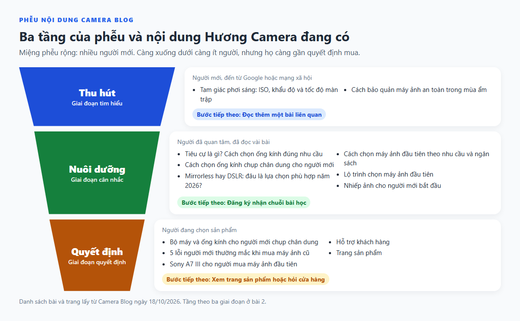Click 'Người mới, đến từ Google hoặc mạng xã hội'

(252, 78)
